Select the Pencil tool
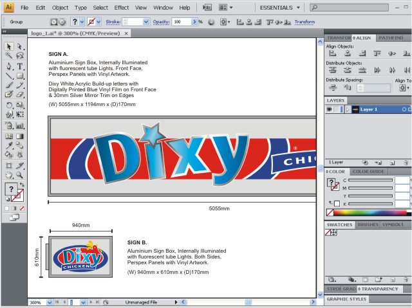412x308 pixels. (x=20, y=86)
